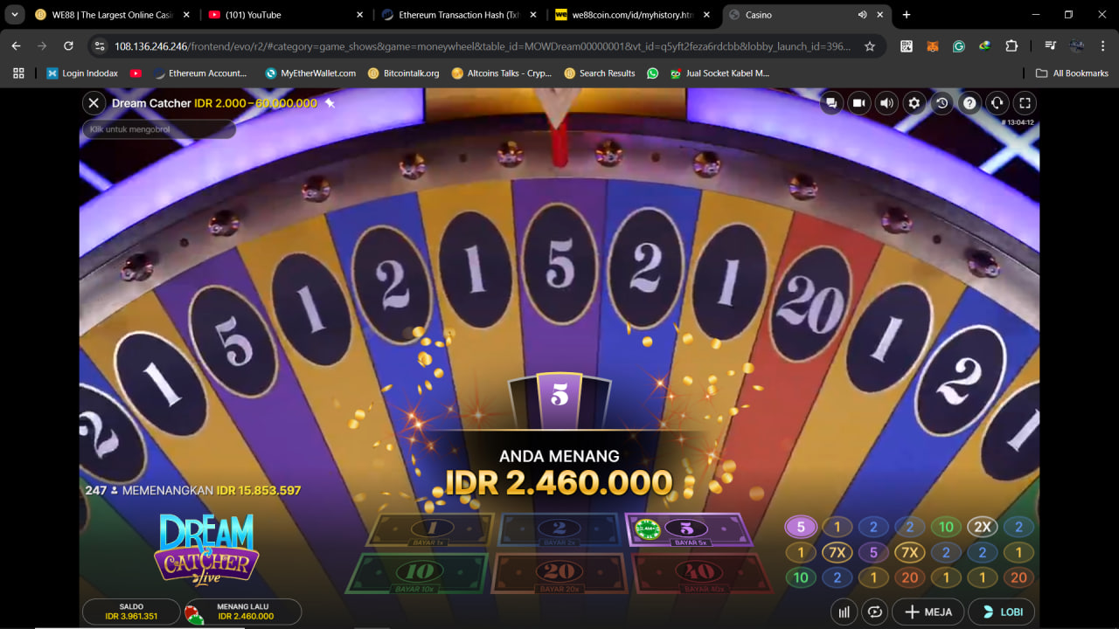Open the help question mark icon

pyautogui.click(x=970, y=103)
